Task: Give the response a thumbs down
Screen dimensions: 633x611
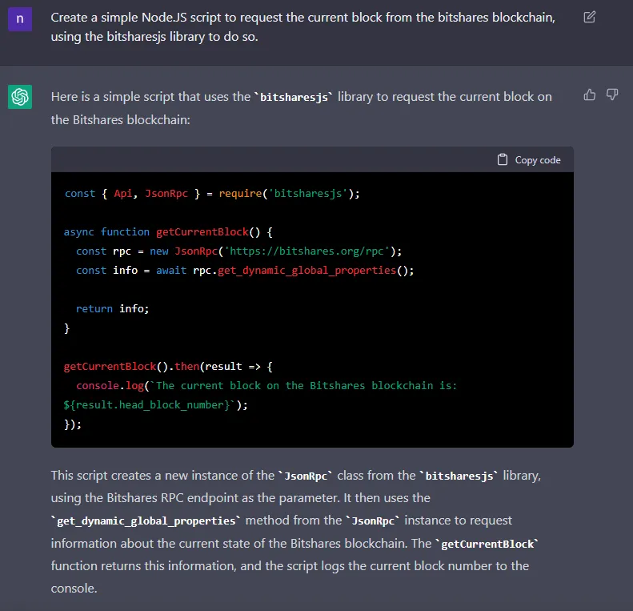Action: 612,94
